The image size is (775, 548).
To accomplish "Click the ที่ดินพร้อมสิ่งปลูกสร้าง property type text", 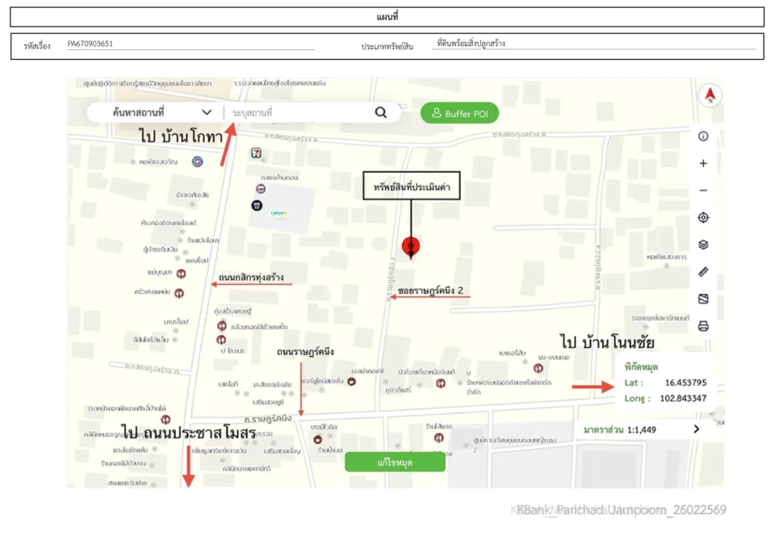I will pyautogui.click(x=471, y=44).
